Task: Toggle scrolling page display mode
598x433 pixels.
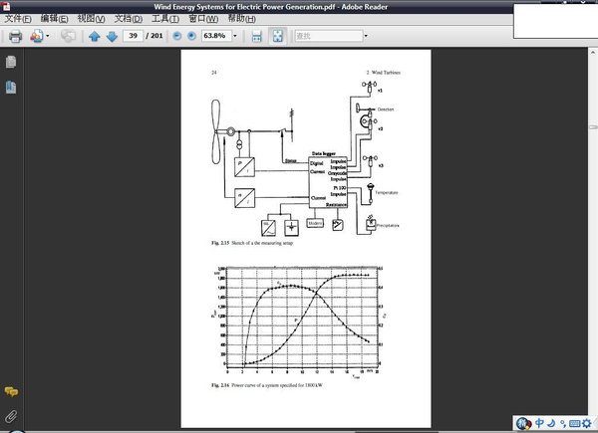Action: point(256,36)
